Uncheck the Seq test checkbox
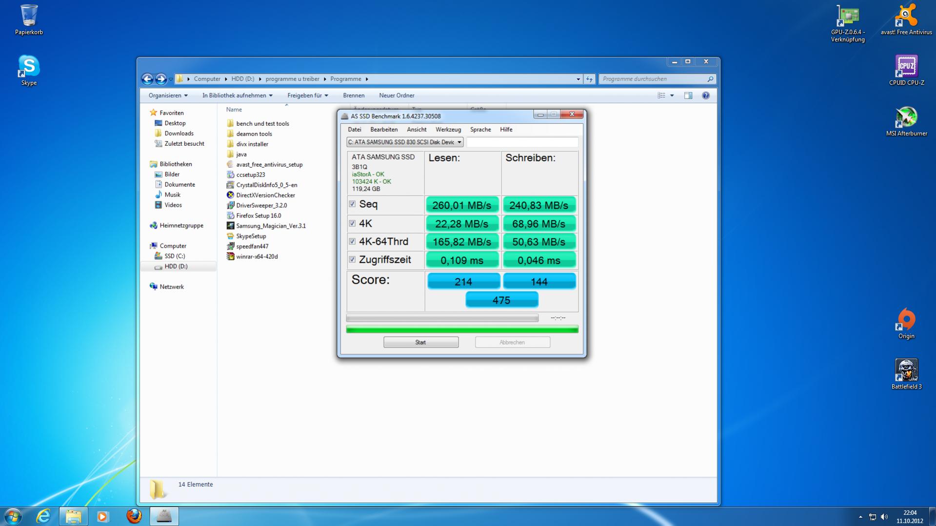 pyautogui.click(x=352, y=204)
